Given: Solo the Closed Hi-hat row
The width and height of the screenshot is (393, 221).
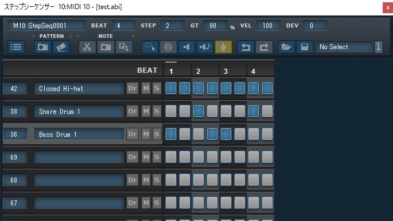Looking at the screenshot, I should [x=157, y=88].
